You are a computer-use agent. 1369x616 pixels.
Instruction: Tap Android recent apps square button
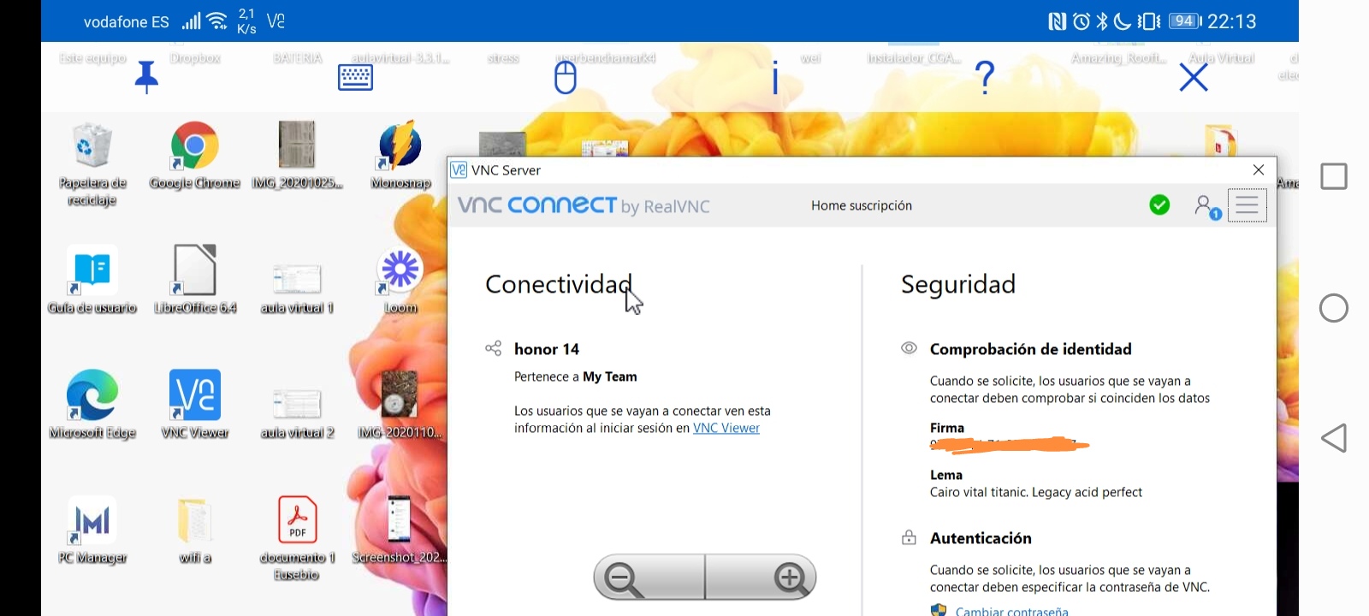click(1334, 176)
